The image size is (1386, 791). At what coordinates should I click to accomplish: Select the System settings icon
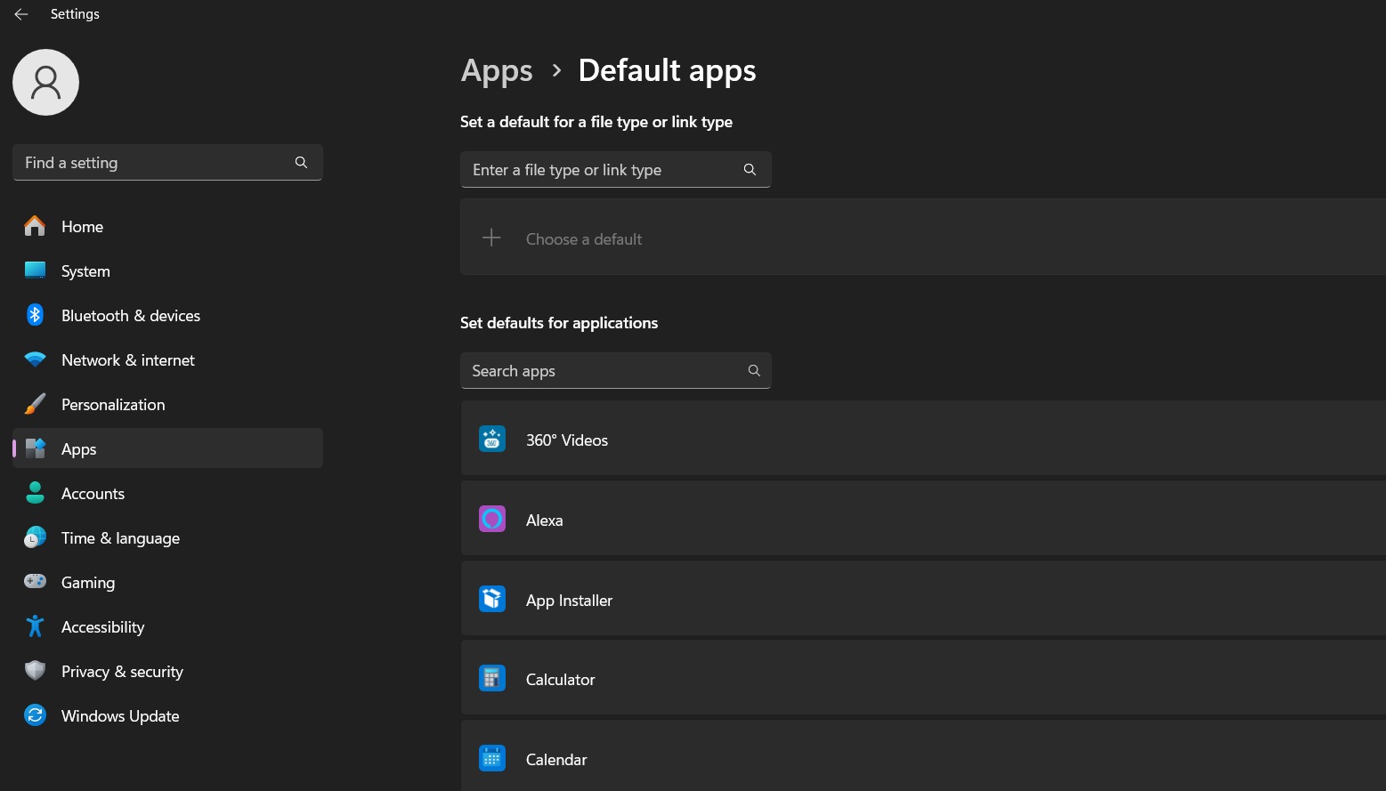pos(35,270)
